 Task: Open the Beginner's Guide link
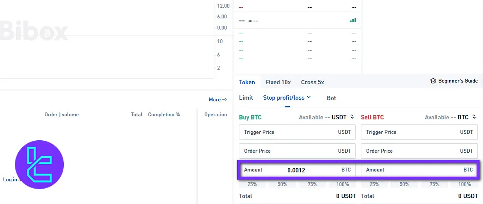458,81
